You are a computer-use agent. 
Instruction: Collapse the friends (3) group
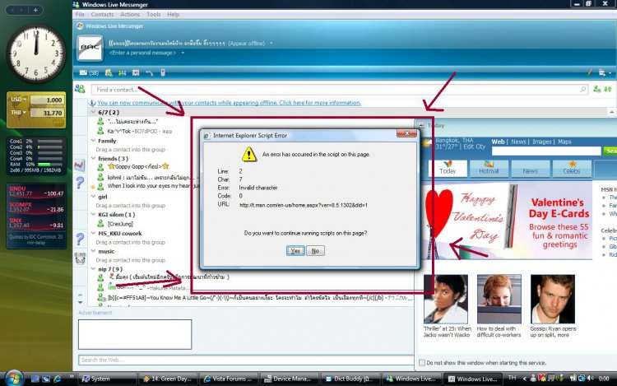(x=93, y=158)
